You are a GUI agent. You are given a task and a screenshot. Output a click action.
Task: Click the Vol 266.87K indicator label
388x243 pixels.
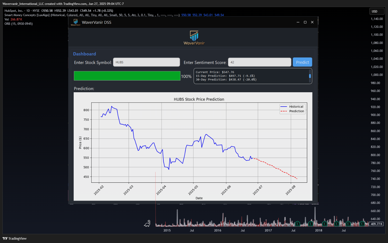coord(13,19)
